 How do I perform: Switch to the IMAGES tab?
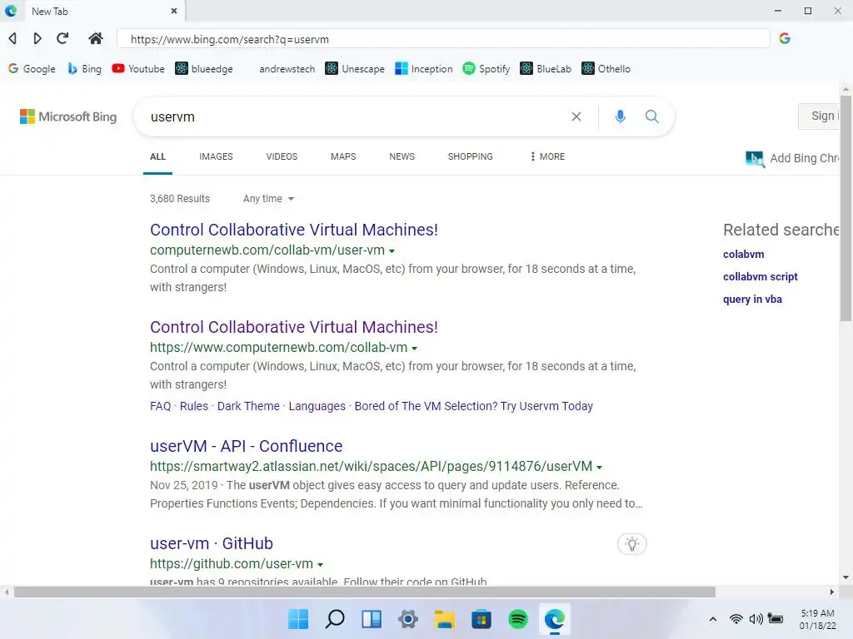point(216,156)
